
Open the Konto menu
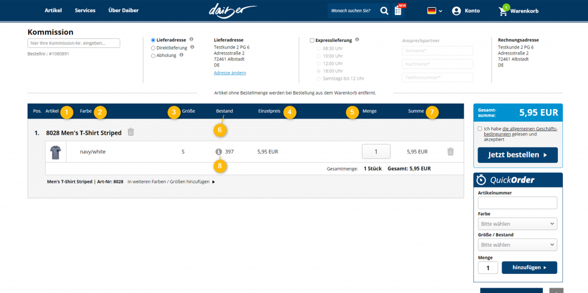pyautogui.click(x=472, y=11)
